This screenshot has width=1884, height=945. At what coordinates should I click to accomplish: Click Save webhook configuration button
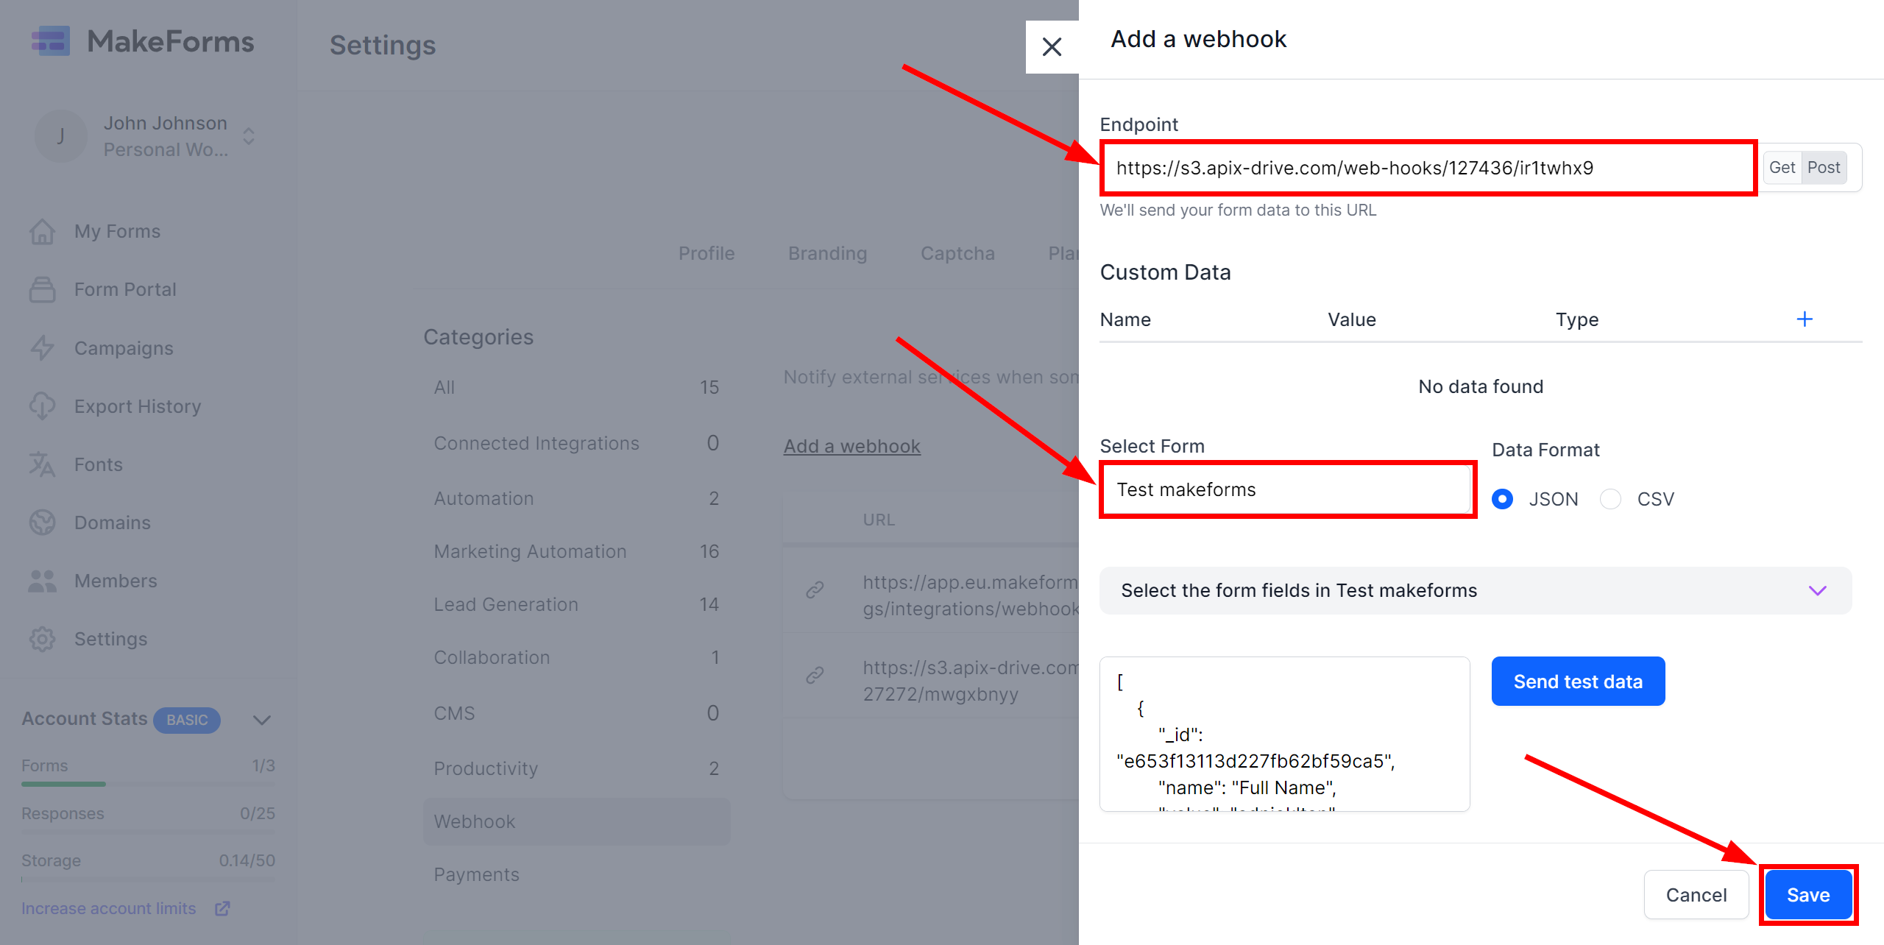1808,893
